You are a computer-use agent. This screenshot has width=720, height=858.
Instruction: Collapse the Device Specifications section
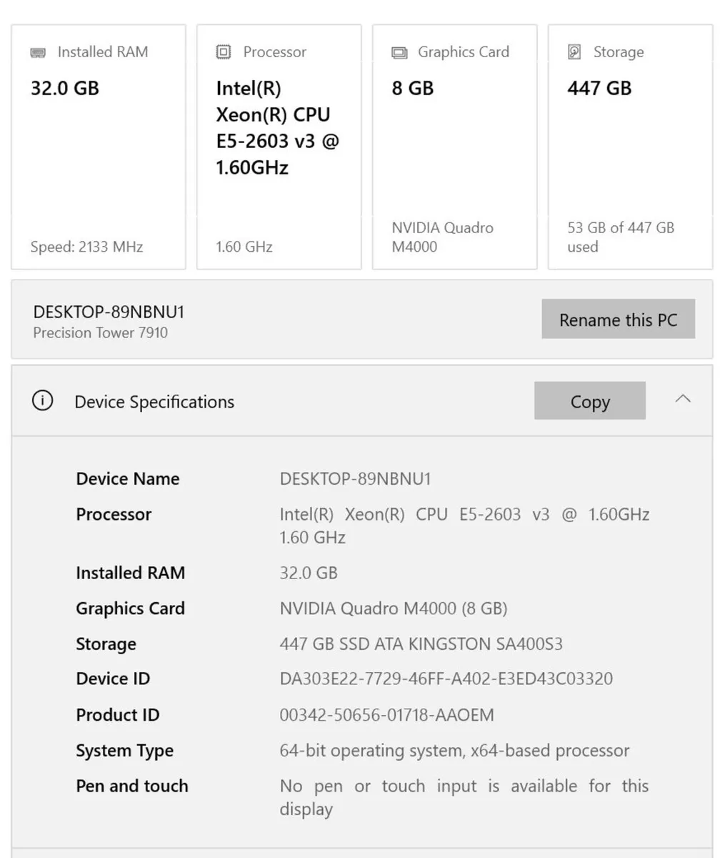(x=683, y=399)
